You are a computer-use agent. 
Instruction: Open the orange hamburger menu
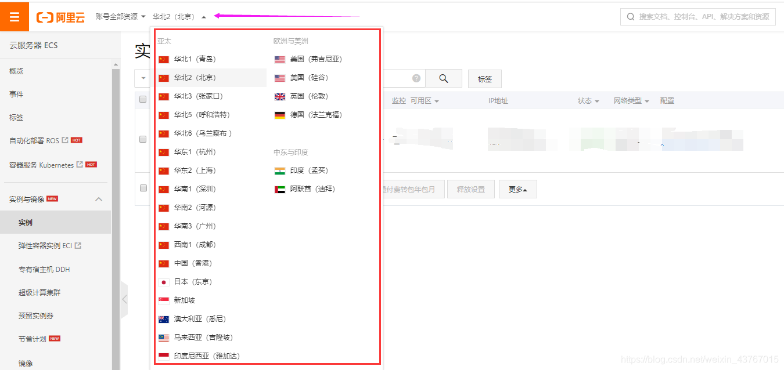(15, 17)
